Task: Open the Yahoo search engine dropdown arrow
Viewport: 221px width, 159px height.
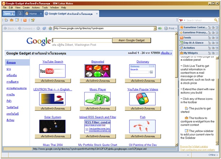Action: pos(185,20)
